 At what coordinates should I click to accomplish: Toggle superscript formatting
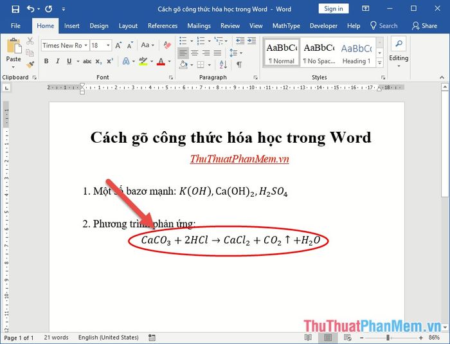click(x=110, y=61)
